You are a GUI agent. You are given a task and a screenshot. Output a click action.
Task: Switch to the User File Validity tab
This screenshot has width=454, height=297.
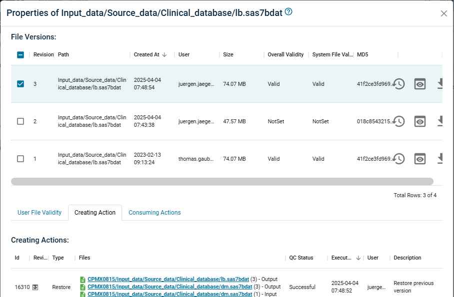tap(39, 213)
